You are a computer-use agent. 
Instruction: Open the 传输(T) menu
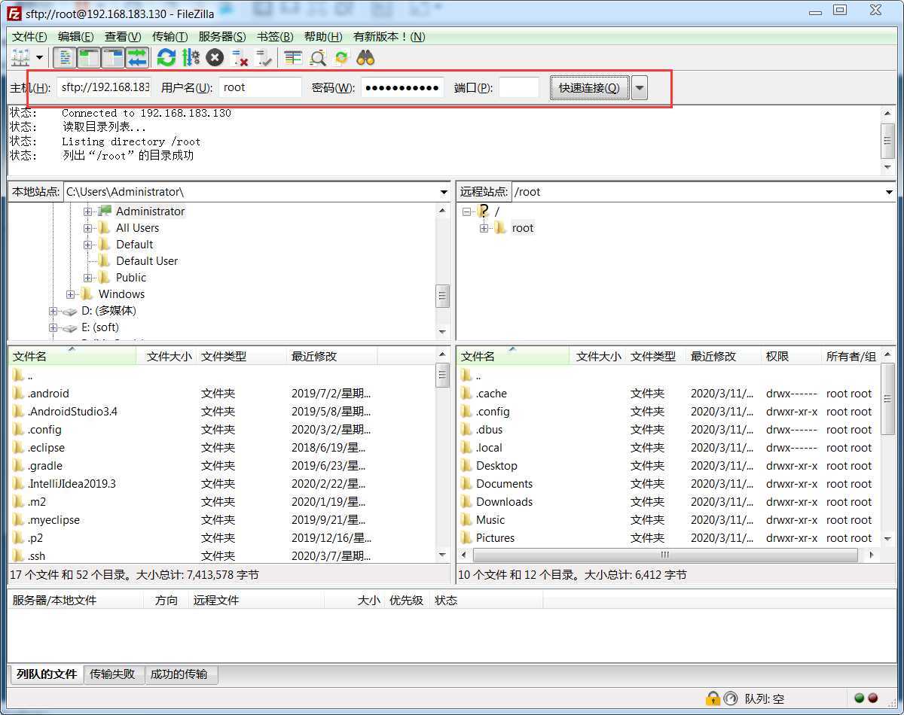tap(169, 37)
